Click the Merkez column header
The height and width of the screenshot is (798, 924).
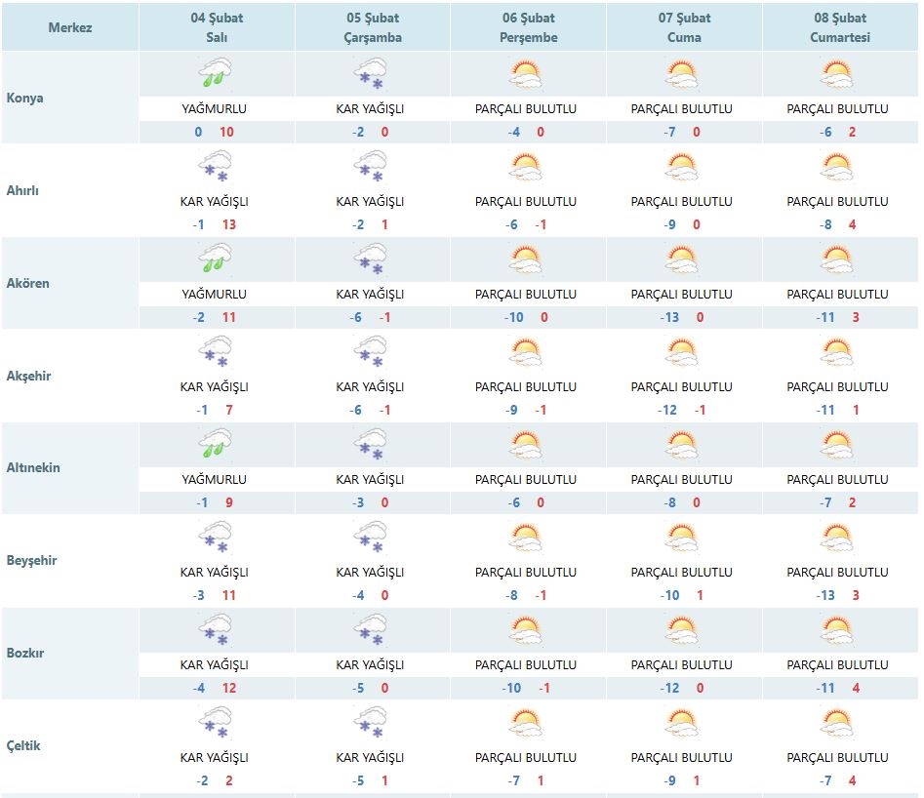pos(70,27)
